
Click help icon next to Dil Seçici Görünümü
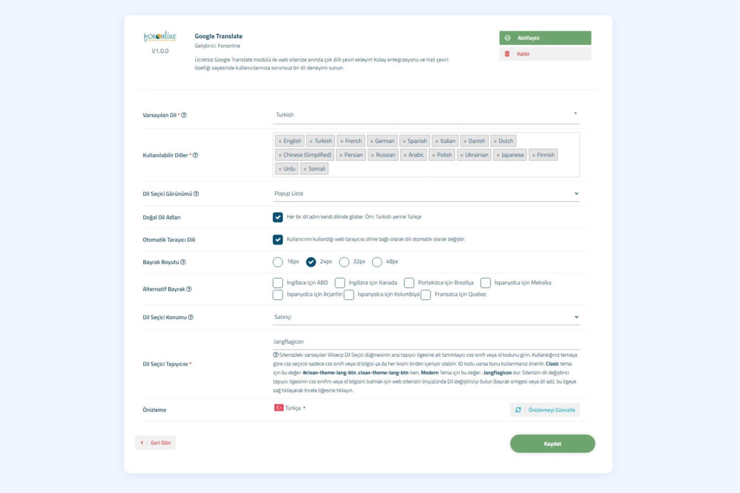pos(196,194)
